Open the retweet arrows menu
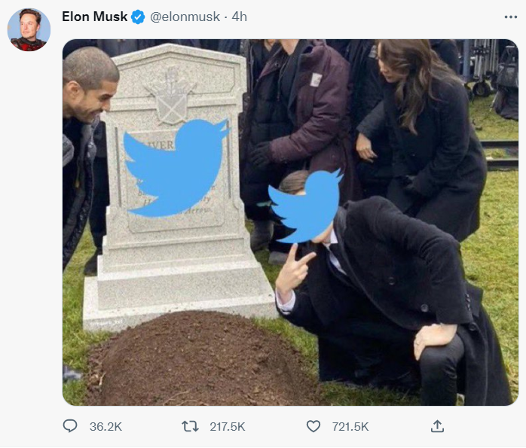This screenshot has width=526, height=448. (191, 426)
